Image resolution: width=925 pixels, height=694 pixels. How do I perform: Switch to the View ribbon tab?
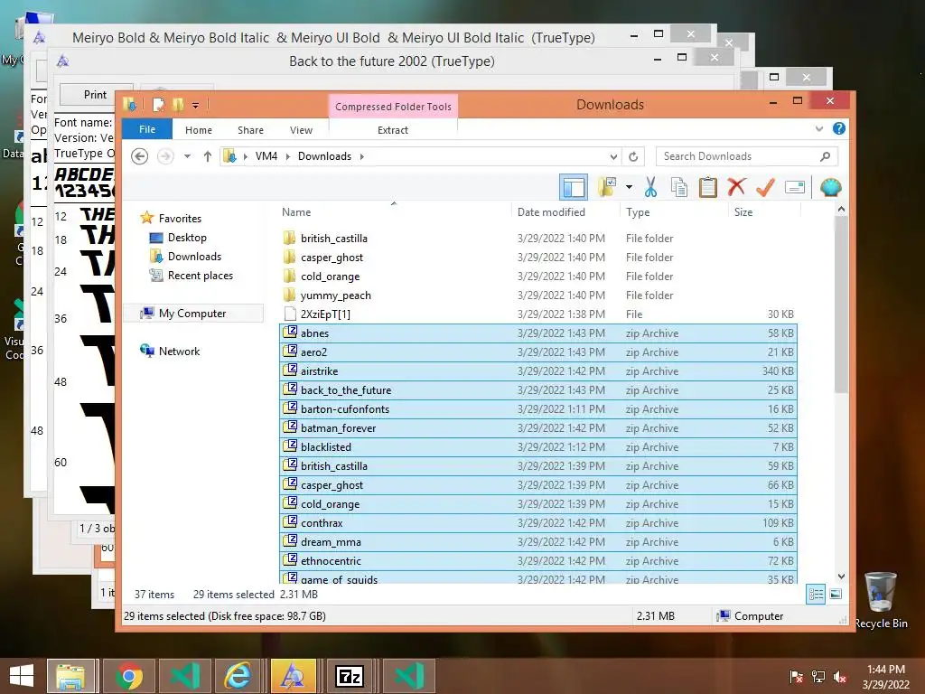click(301, 130)
